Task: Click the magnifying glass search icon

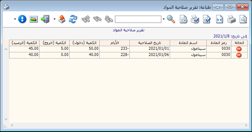Action: pos(171,19)
